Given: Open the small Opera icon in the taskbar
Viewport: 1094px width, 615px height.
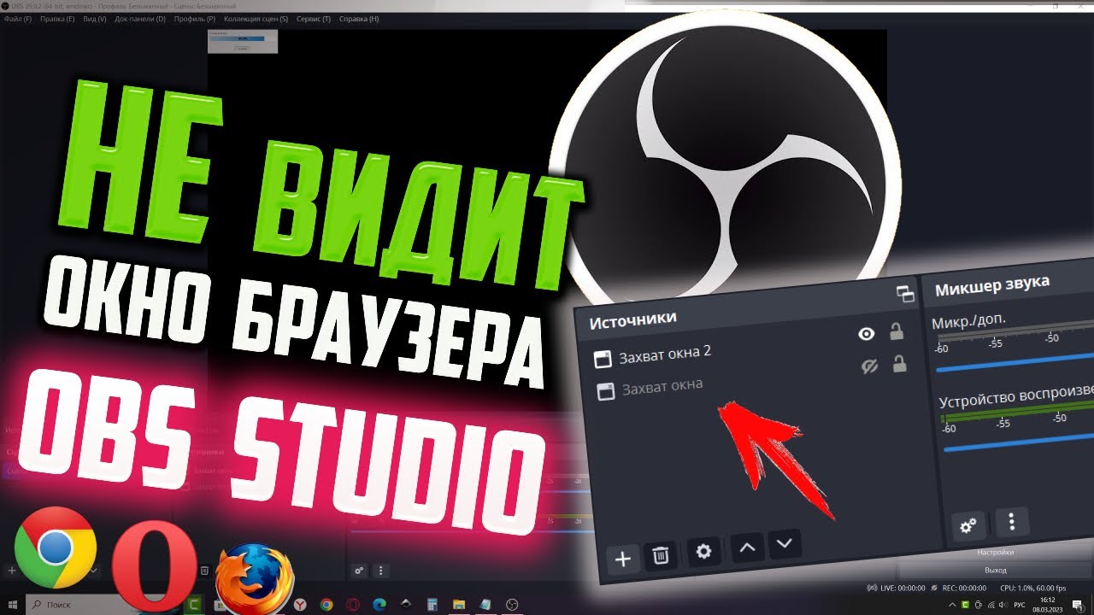Looking at the screenshot, I should coord(353,605).
